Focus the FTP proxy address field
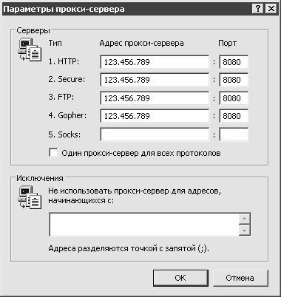This screenshot has width=281, height=297. coord(155,98)
